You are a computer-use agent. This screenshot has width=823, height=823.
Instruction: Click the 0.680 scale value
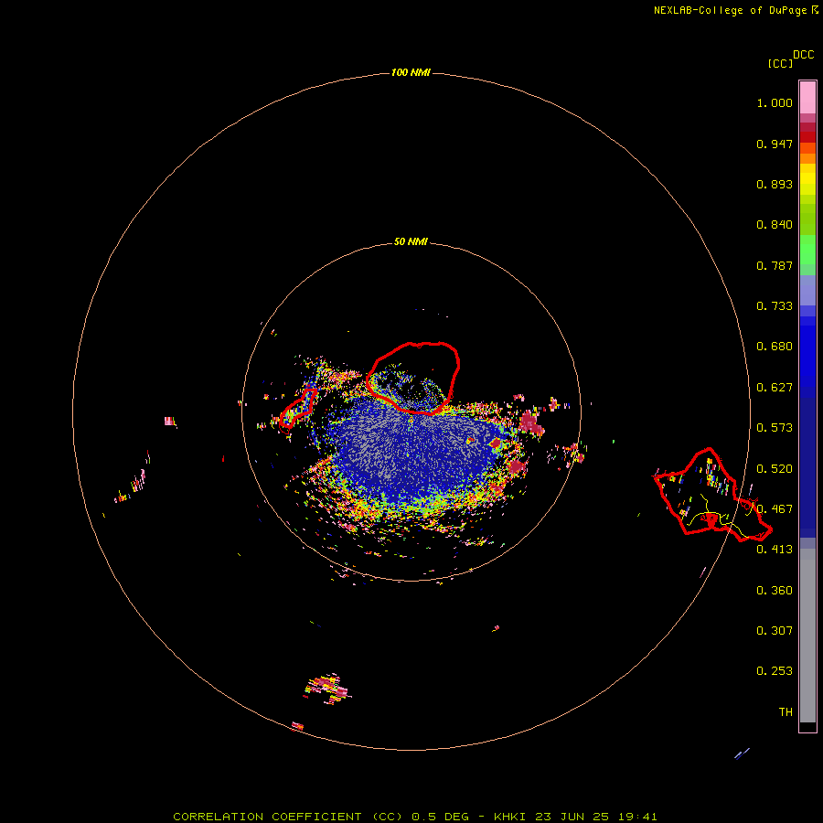click(775, 347)
